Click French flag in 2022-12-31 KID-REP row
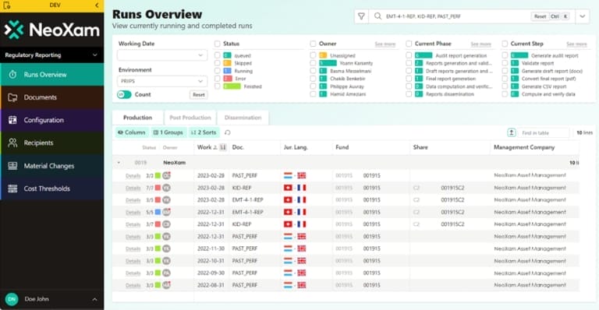 pos(302,224)
